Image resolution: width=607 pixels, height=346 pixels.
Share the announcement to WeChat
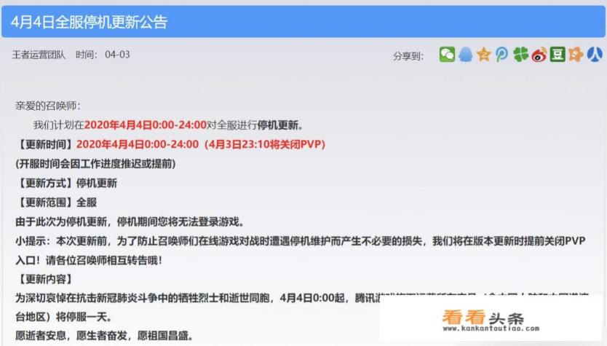point(447,55)
